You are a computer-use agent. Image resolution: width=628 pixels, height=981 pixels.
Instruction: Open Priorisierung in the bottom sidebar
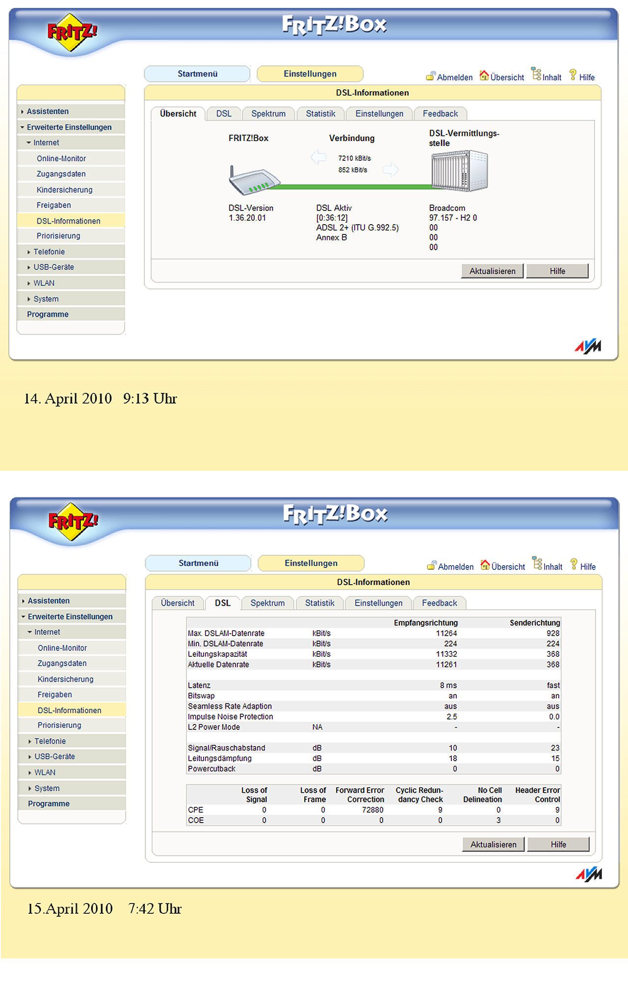click(x=72, y=725)
